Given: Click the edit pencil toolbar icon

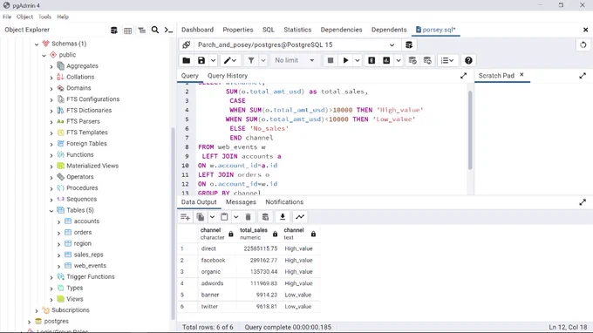Looking at the screenshot, I should pos(230,60).
